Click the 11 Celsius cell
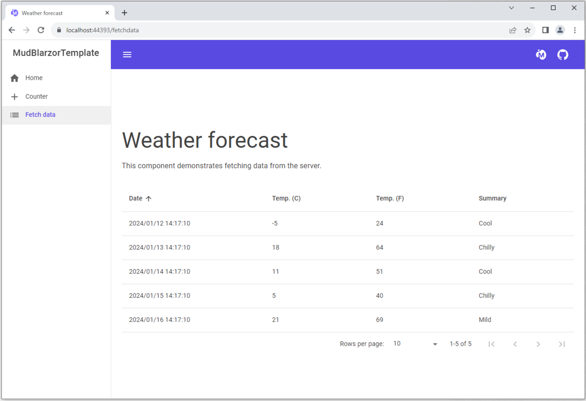Viewport: 586px width, 401px height. pos(275,271)
